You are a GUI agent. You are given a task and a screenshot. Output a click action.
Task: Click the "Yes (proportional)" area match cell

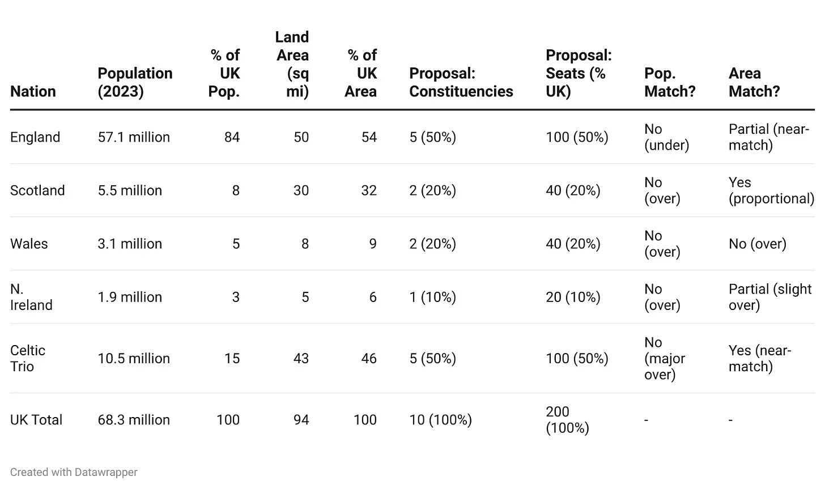(x=771, y=190)
